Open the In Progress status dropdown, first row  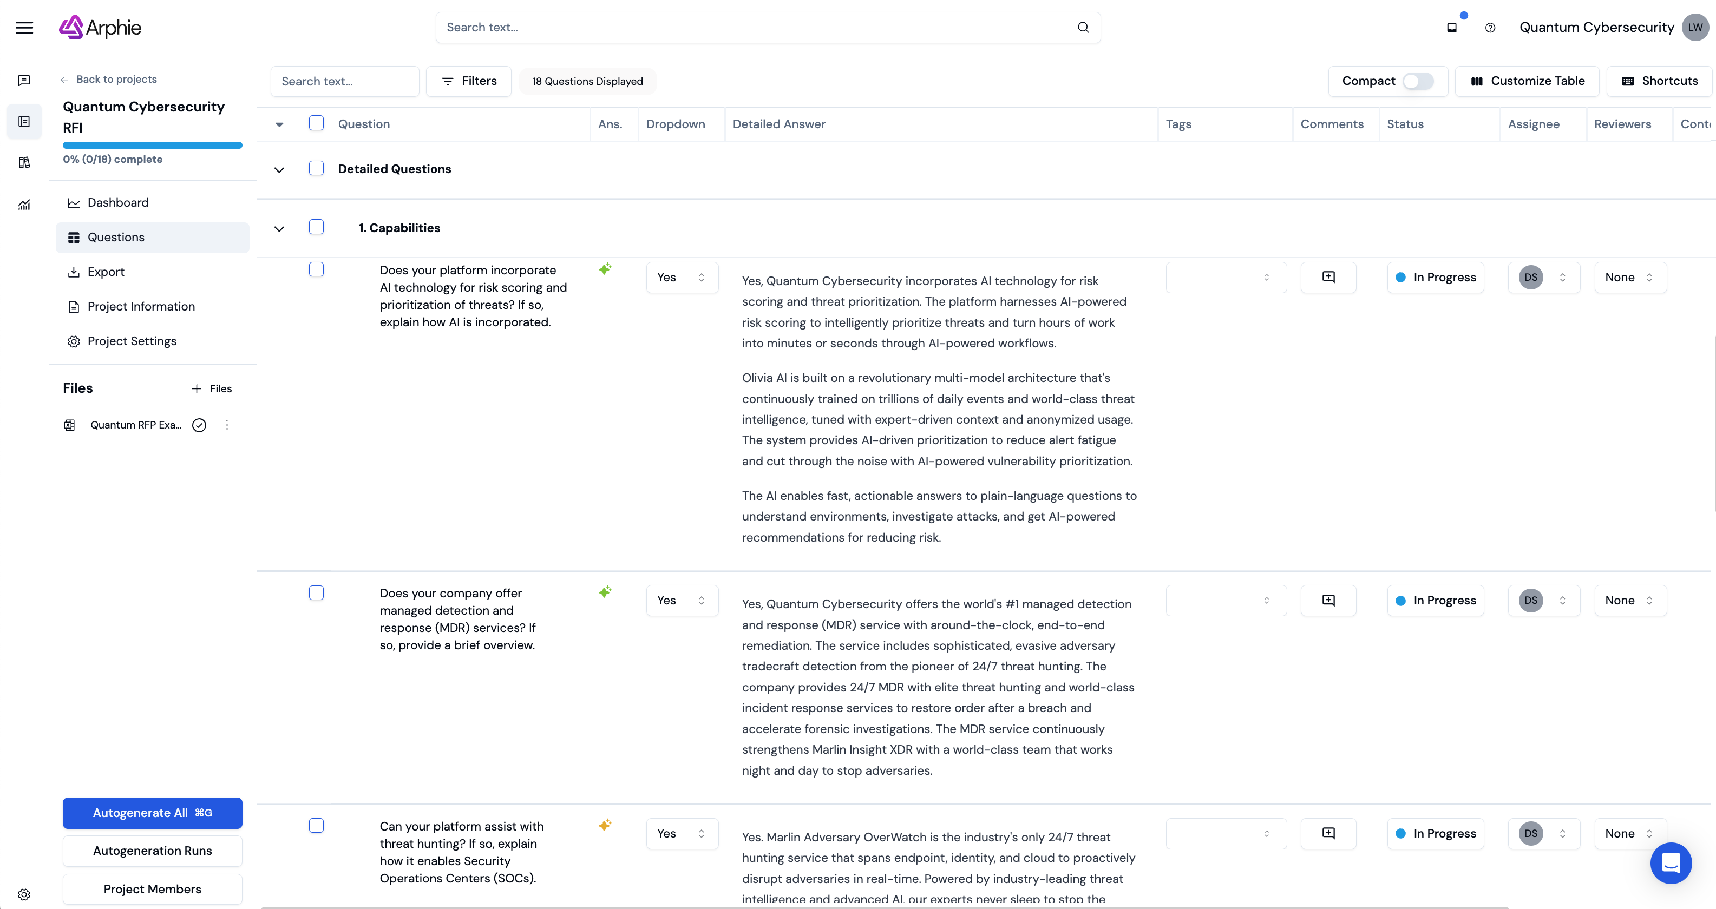(x=1436, y=277)
